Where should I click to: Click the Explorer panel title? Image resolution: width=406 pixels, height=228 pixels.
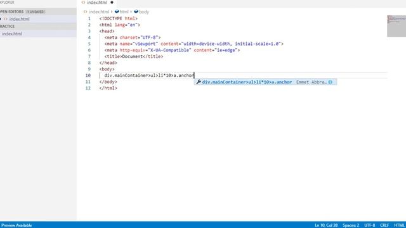tap(7, 3)
